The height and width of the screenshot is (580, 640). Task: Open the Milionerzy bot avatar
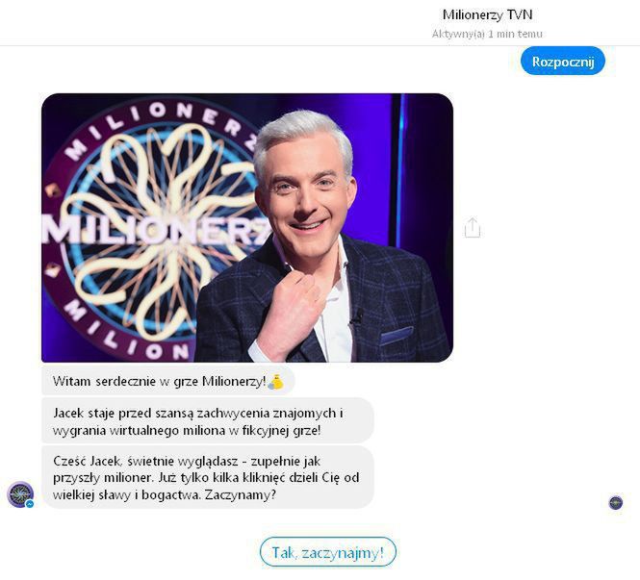coord(20,494)
